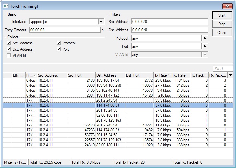Toggle the Dst. Address collect checkbox
This screenshot has width=236, height=168.
point(9,49)
